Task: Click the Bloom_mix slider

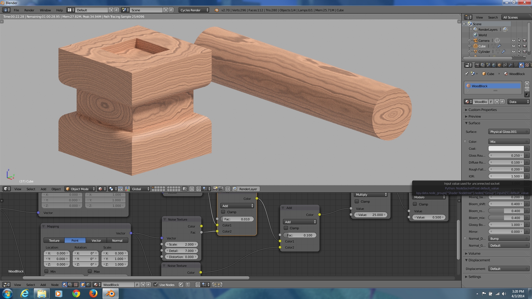Action: 506,218
